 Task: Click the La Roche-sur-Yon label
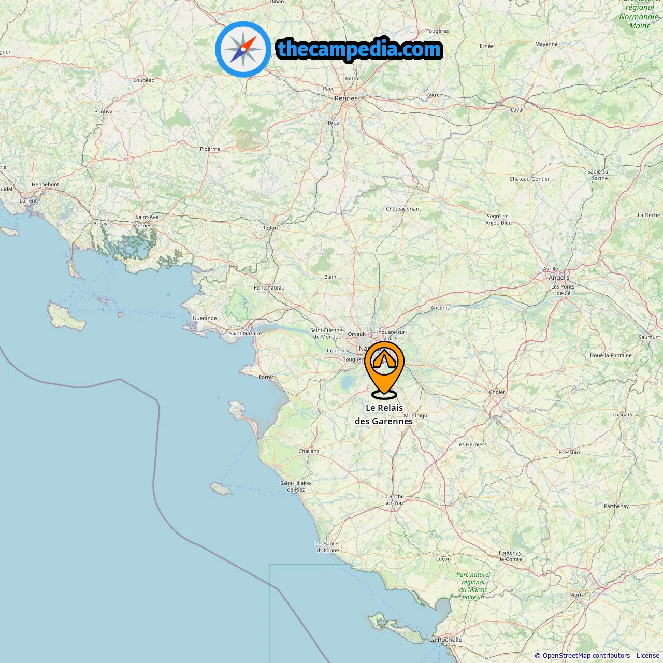[394, 500]
